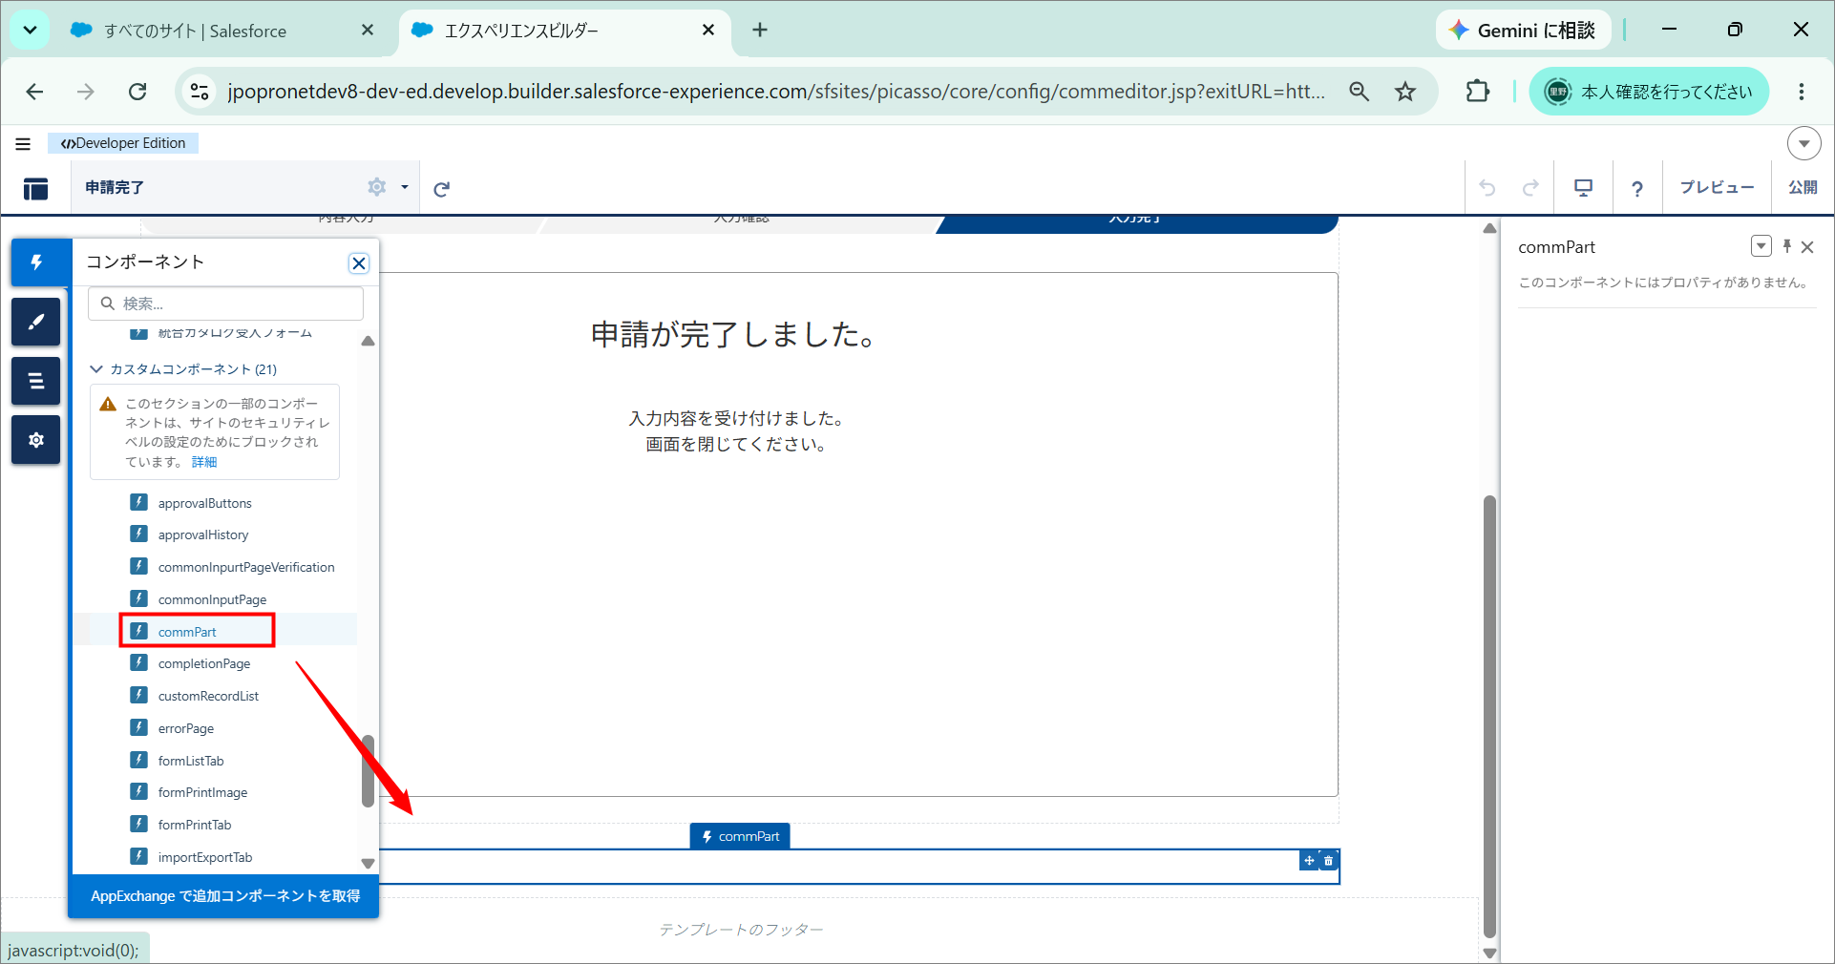Click the プレビュー button
1835x964 pixels.
1716,188
